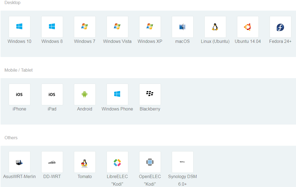296x187 pixels.
Task: Open the 'Blackberry' text link
Action: coord(150,109)
